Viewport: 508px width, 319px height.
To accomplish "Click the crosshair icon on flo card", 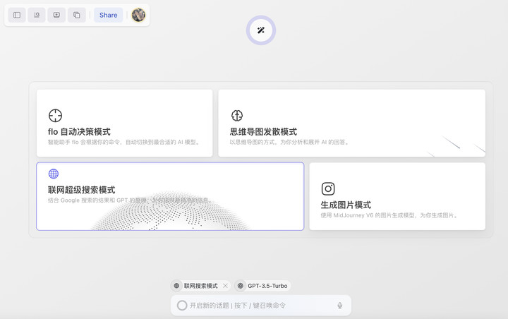I will [55, 116].
